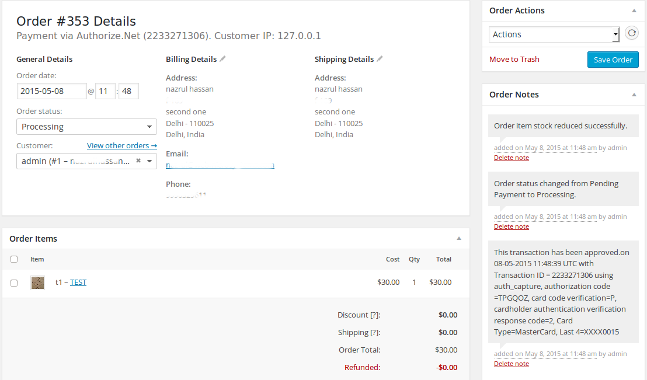Open the Actions dropdown in Order Actions
The height and width of the screenshot is (380, 647).
pyautogui.click(x=554, y=34)
